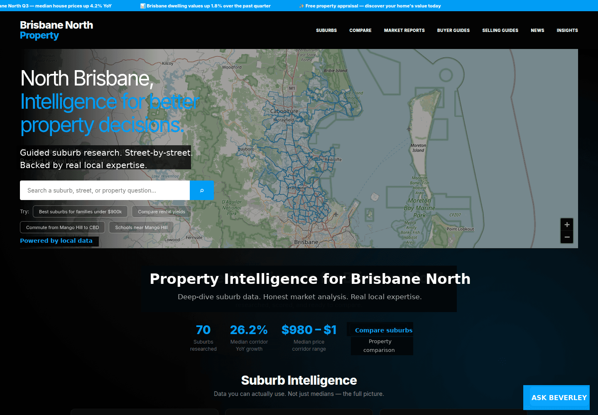
Task: Click the Moreton Island label on map
Action: [x=418, y=148]
